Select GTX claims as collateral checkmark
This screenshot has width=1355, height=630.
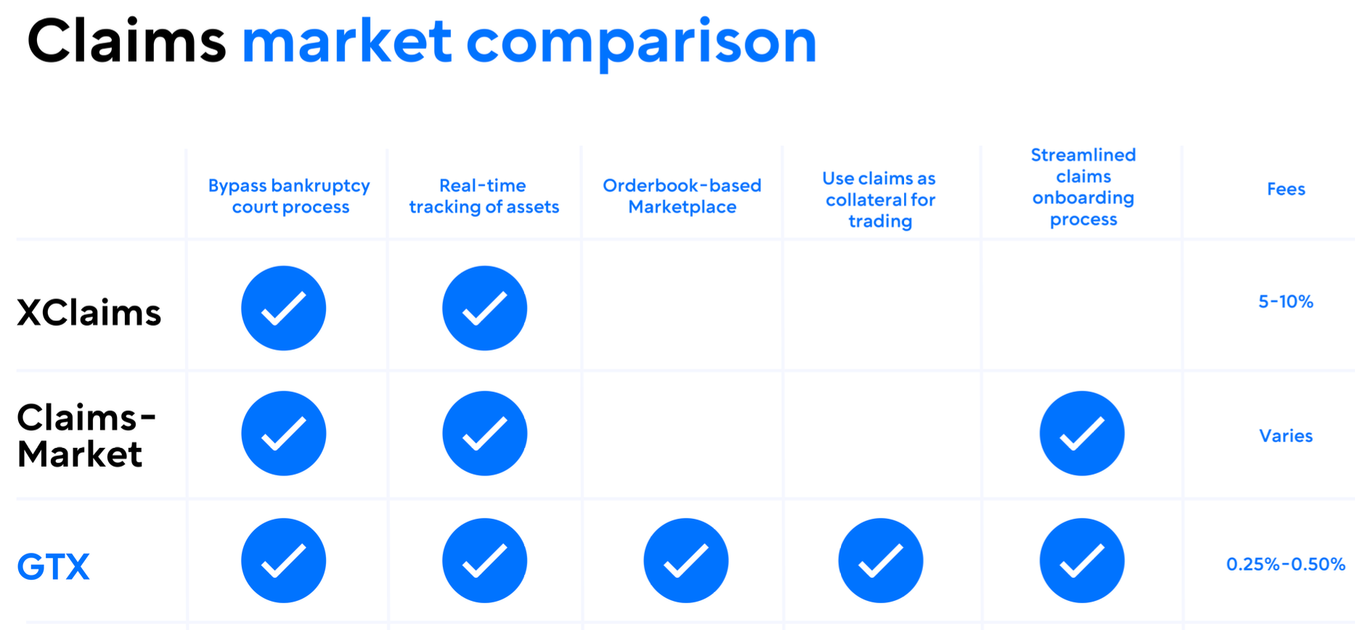[x=880, y=560]
